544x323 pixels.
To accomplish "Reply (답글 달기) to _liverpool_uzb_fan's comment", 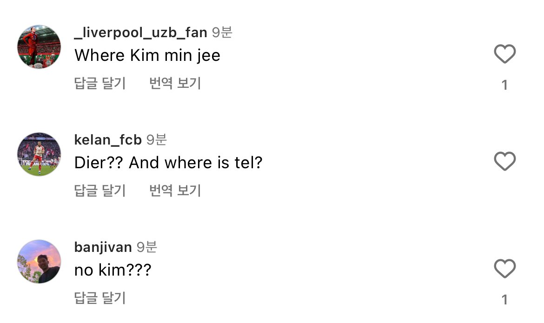I will click(100, 84).
